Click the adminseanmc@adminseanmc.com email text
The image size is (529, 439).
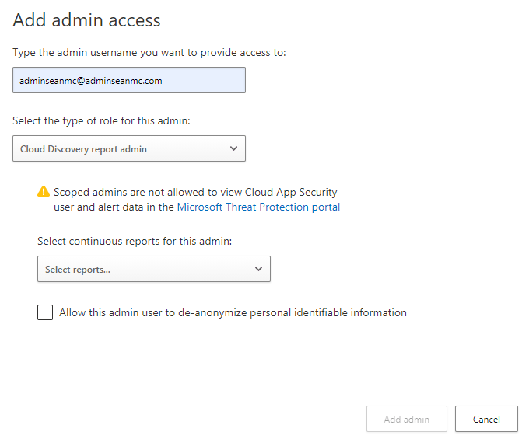(x=91, y=81)
